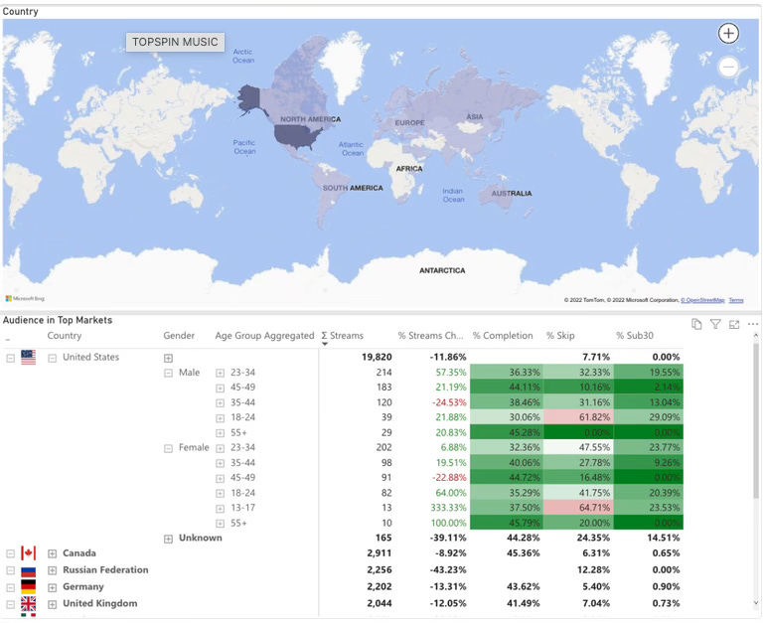Click the United States flag icon
The height and width of the screenshot is (623, 763).
coord(28,358)
